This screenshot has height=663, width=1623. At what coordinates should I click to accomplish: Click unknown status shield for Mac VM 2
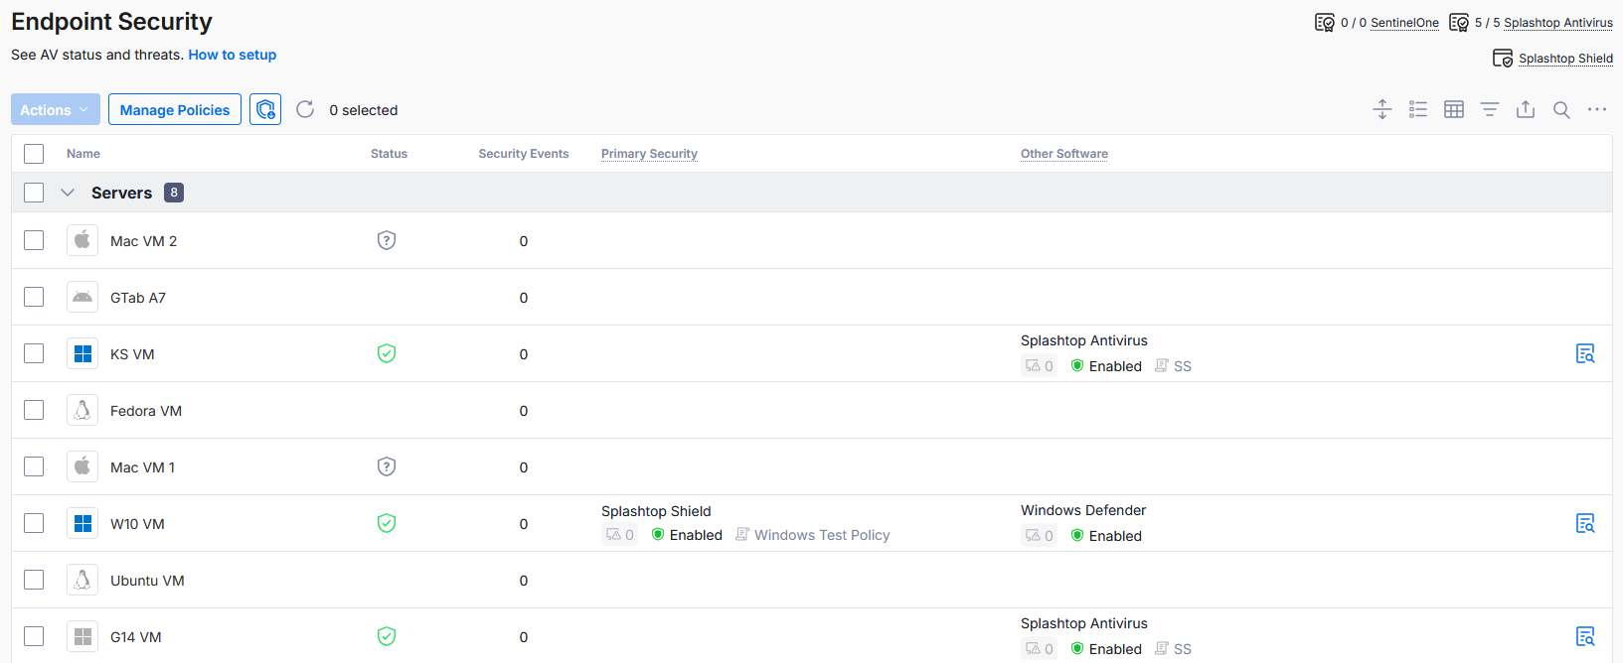point(387,240)
